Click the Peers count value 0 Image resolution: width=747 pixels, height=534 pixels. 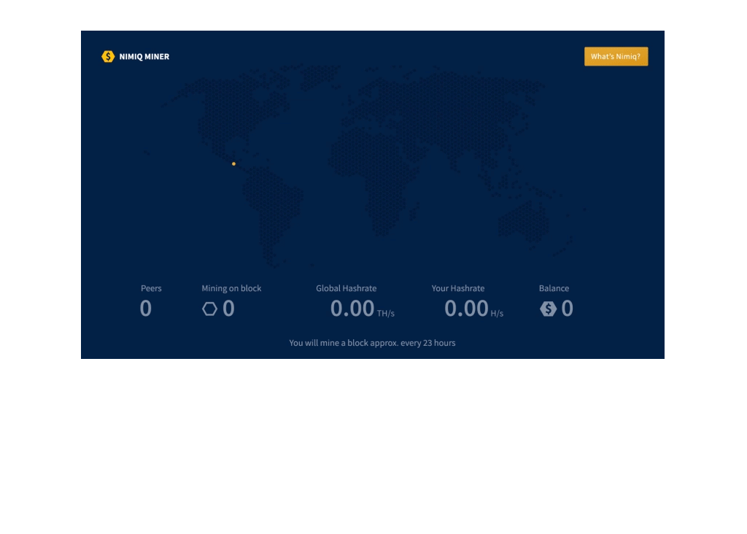146,309
